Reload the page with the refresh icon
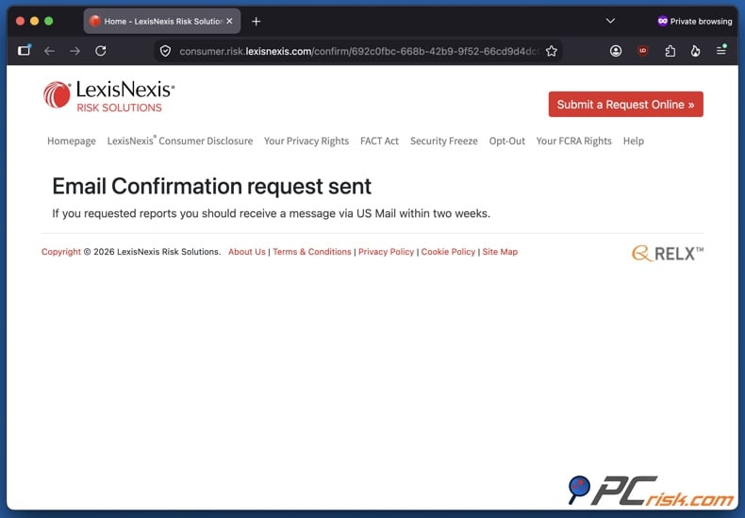The height and width of the screenshot is (518, 745). 101,51
